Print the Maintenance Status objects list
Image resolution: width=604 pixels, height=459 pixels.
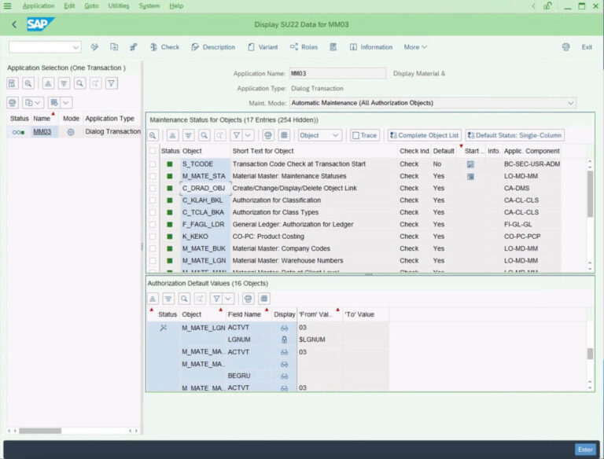point(268,135)
